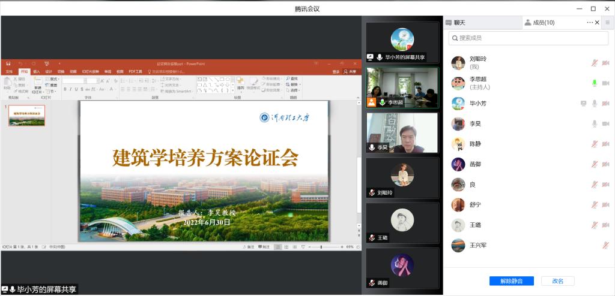
Task: Click the camera icon beside 刘聪玲
Action: [x=605, y=63]
